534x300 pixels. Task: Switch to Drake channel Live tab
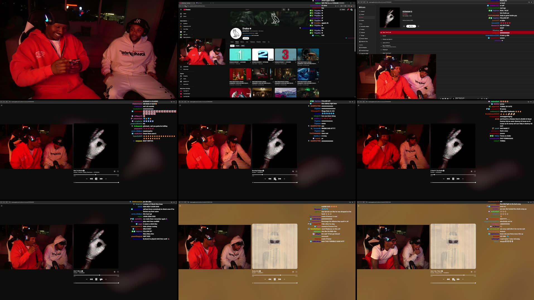point(247,42)
